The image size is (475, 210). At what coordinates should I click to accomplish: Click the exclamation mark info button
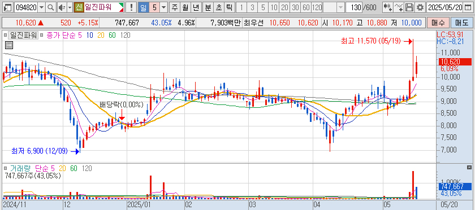tap(131, 7)
